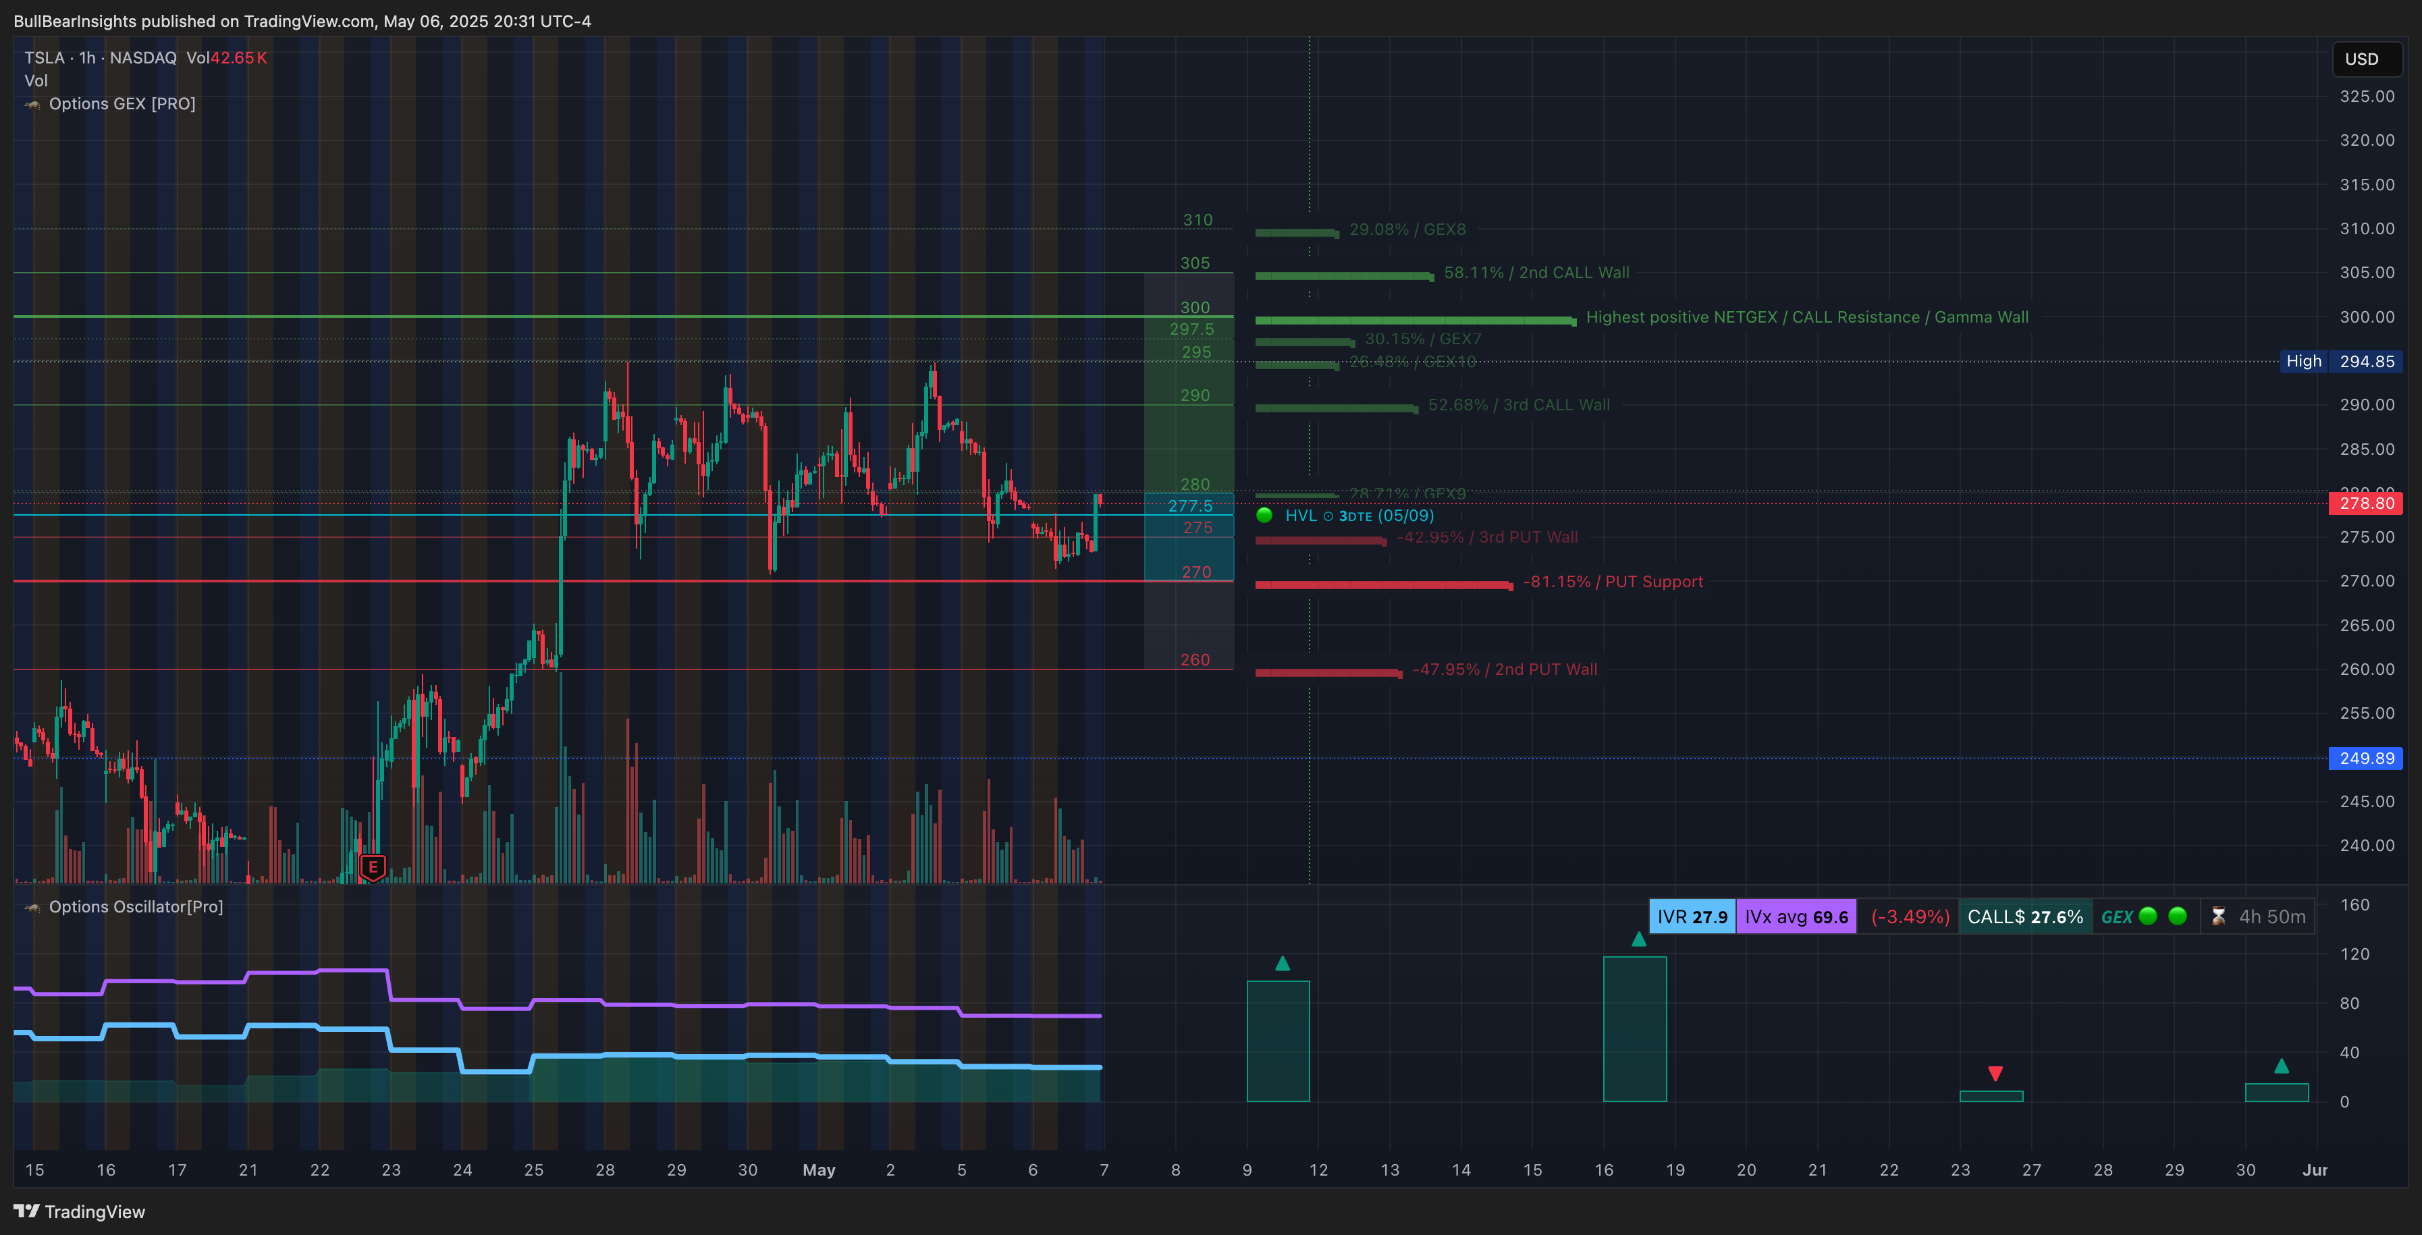2422x1235 pixels.
Task: Click the 260 strike level label
Action: [1195, 660]
